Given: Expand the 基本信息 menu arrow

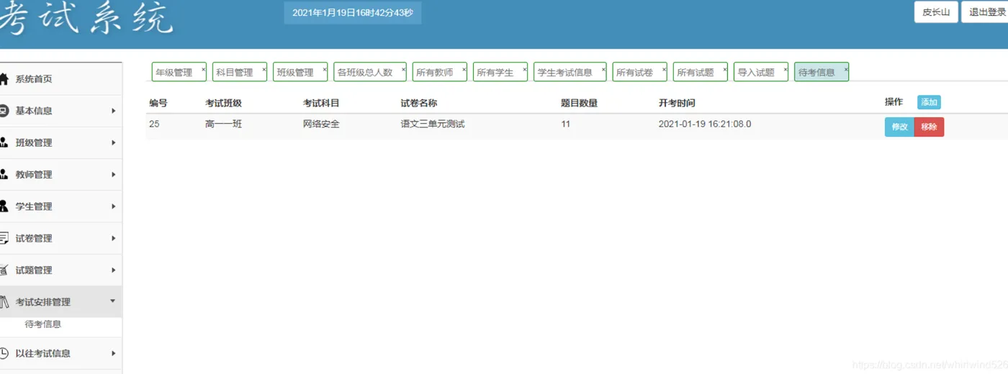Looking at the screenshot, I should pos(114,111).
